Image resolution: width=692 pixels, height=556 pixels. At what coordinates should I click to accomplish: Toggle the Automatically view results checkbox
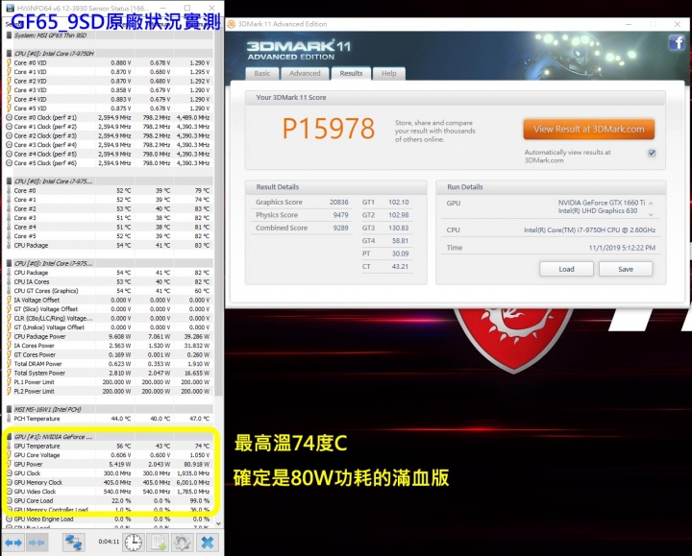(652, 153)
